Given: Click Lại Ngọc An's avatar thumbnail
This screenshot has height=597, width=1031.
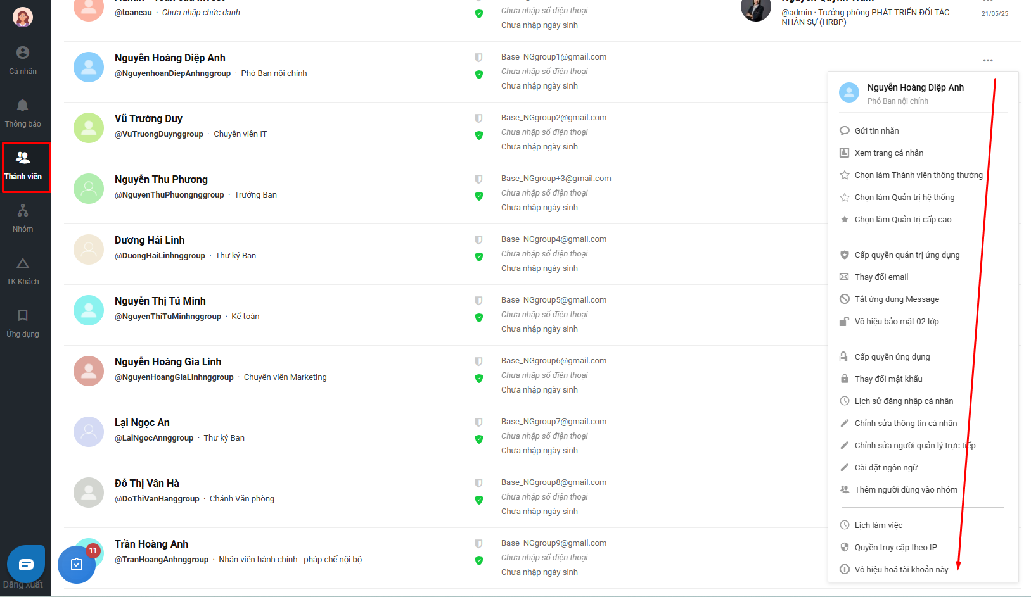Looking at the screenshot, I should coord(89,432).
